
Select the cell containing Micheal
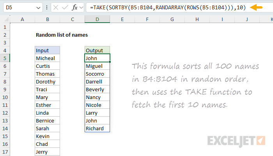[x=47, y=58]
